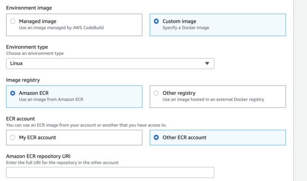The width and height of the screenshot is (307, 181).
Task: Select the Managed image radio button
Action: [x=13, y=21]
